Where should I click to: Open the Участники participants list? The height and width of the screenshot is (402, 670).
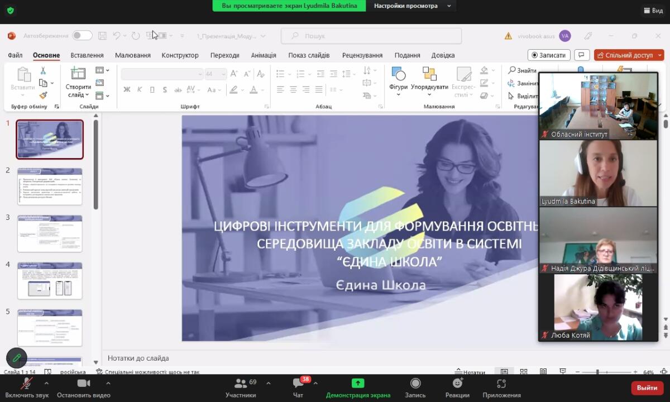[x=241, y=387]
